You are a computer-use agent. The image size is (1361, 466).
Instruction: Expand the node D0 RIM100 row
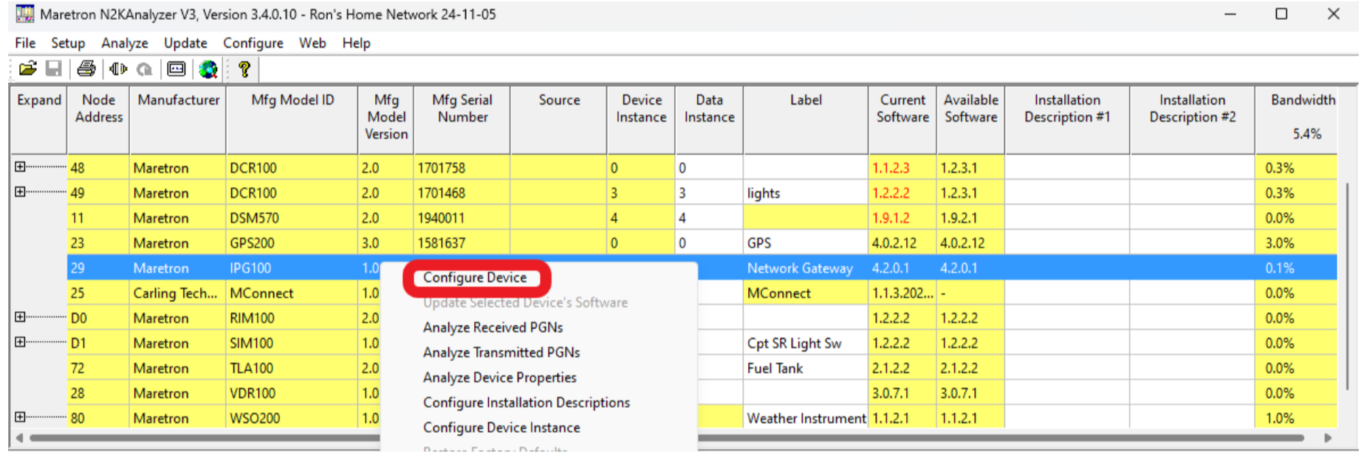tap(20, 317)
